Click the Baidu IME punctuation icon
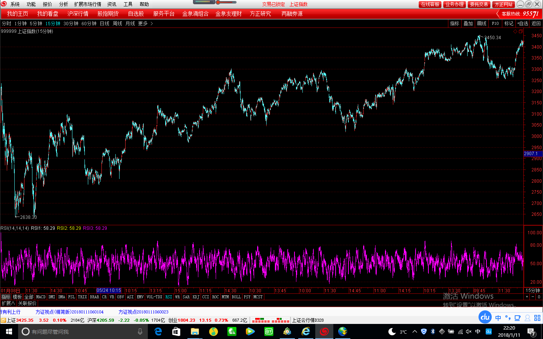The height and width of the screenshot is (339, 543). (x=508, y=318)
